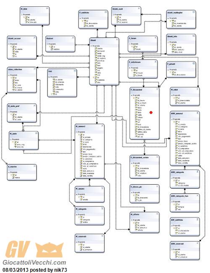Select the Utenti entity title
The width and height of the screenshot is (210, 273).
(93, 40)
